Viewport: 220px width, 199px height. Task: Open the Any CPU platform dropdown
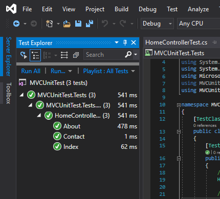199,24
